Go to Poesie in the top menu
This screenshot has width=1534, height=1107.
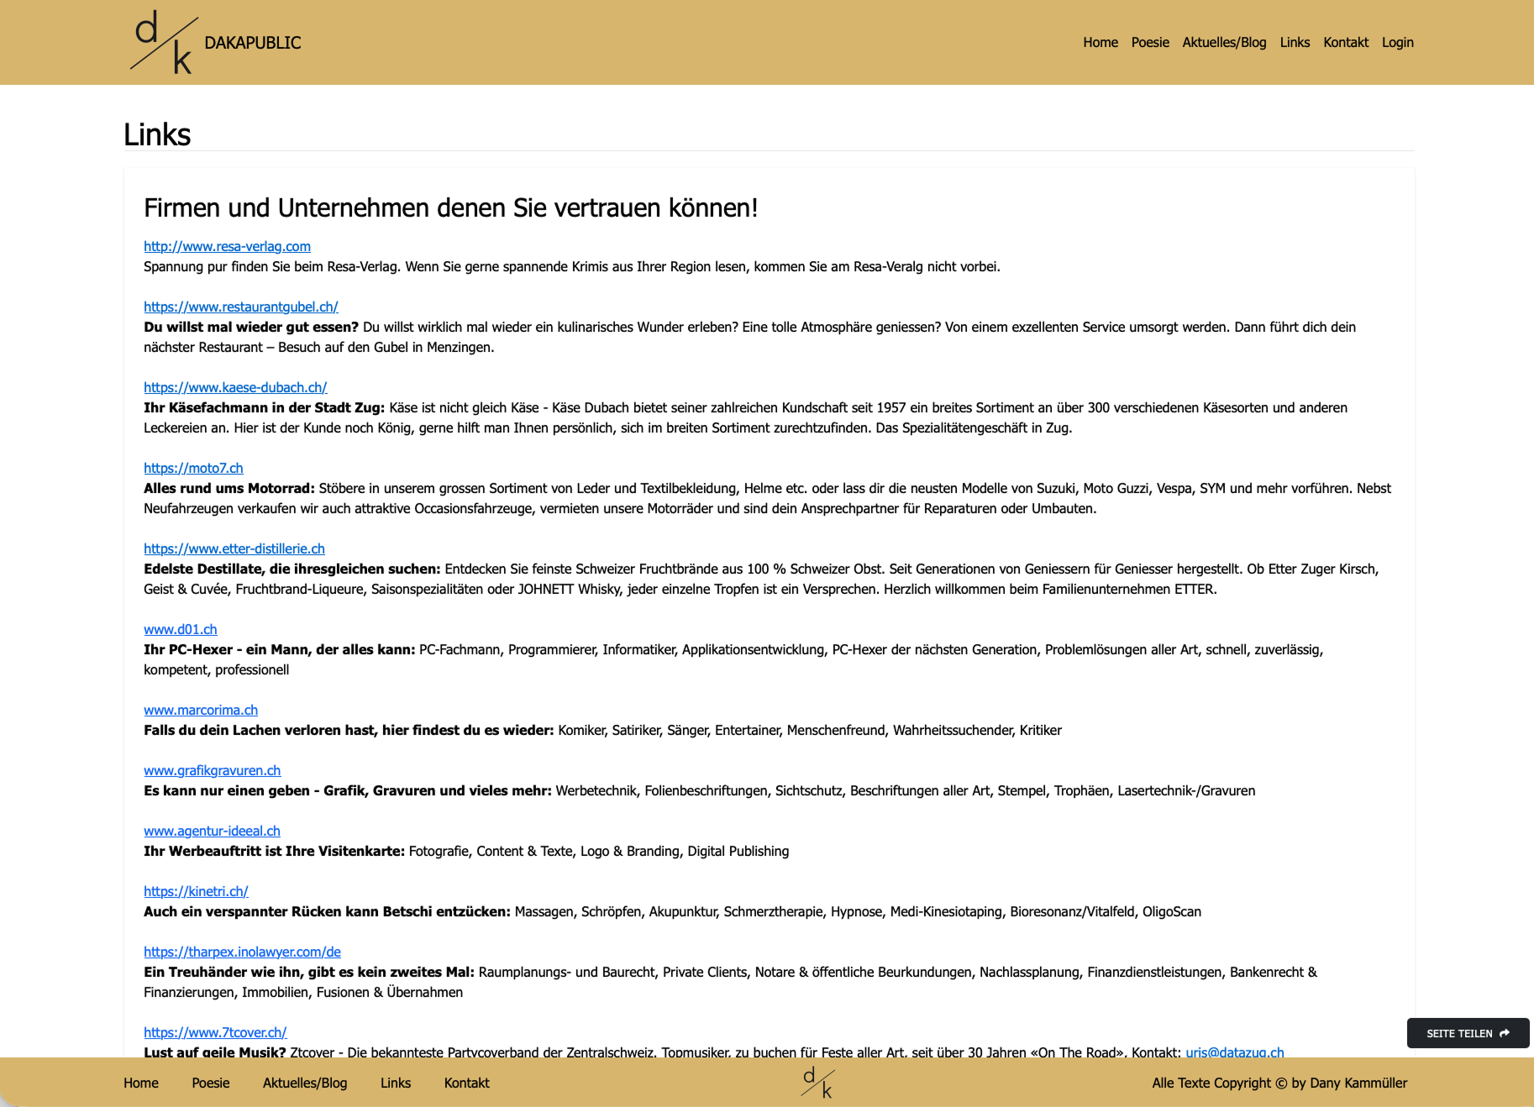(x=1149, y=43)
